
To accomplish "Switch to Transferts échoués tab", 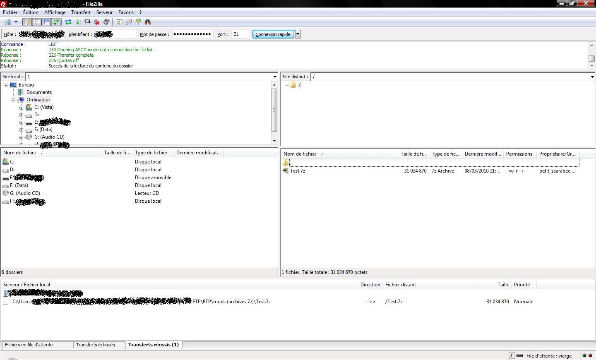I will point(99,345).
